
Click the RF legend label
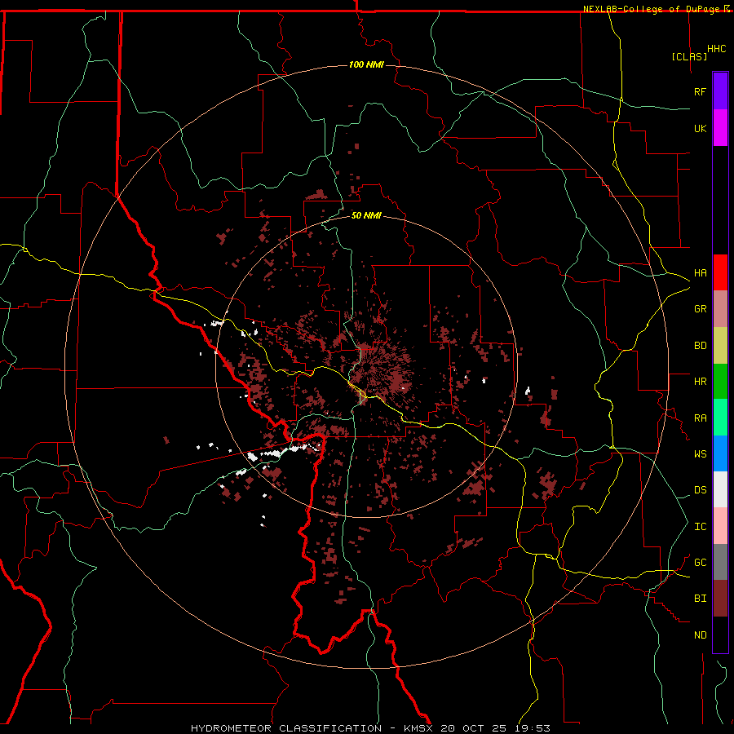point(700,91)
